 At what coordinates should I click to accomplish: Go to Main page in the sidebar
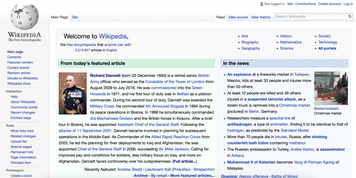coord(15,52)
